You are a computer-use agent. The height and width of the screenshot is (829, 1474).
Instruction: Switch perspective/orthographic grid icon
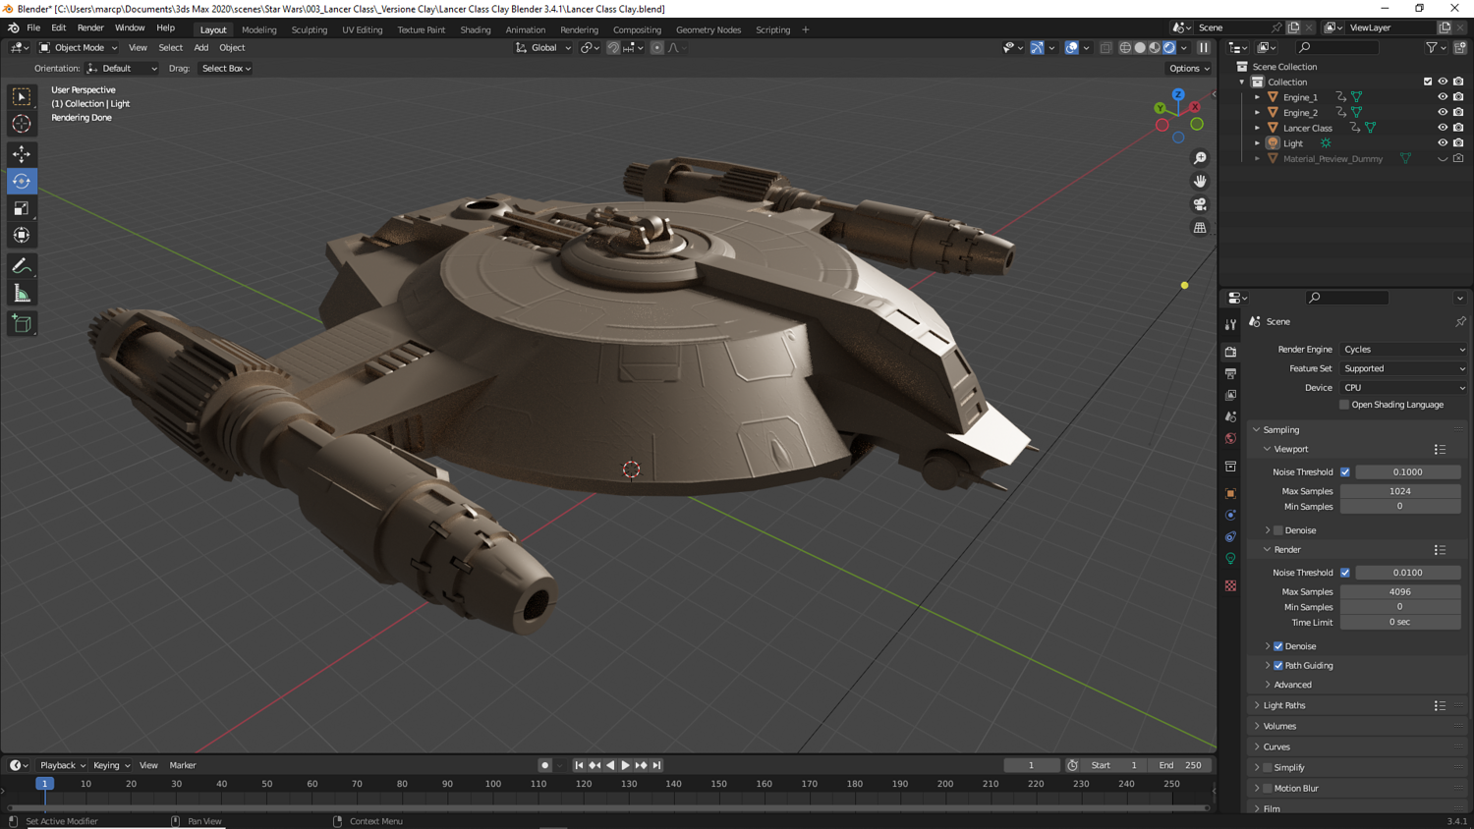1200,228
